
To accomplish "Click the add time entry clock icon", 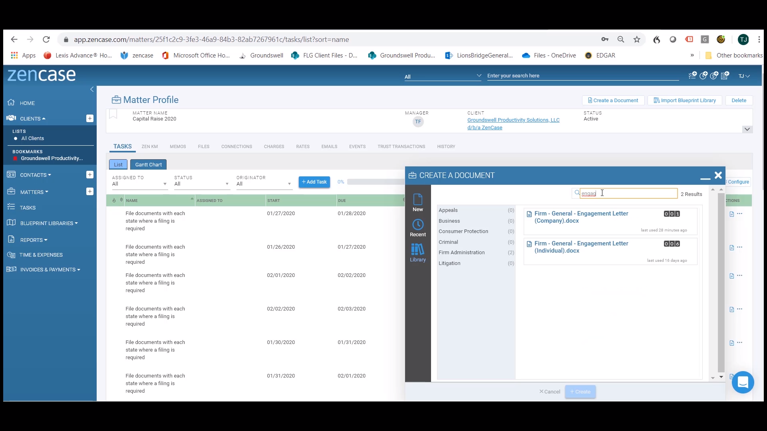I will pyautogui.click(x=703, y=75).
